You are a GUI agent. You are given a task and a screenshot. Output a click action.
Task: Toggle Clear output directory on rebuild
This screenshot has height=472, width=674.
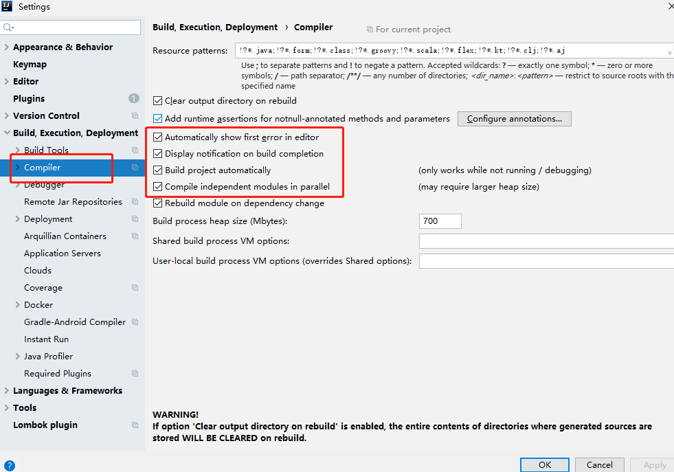pos(158,101)
